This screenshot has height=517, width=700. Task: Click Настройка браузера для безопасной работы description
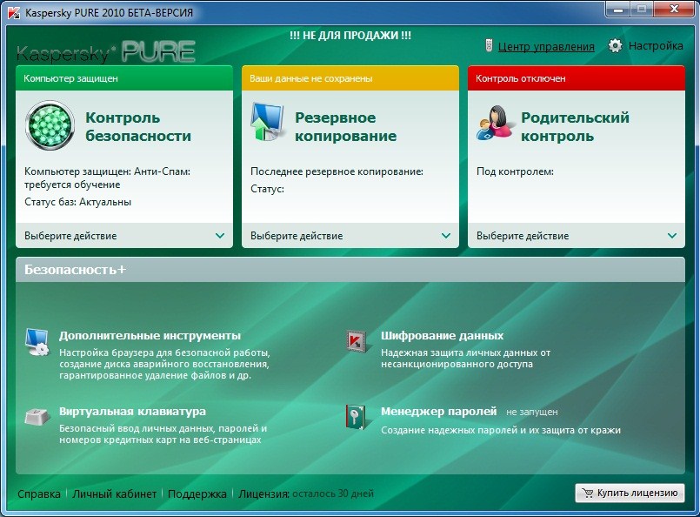(164, 364)
